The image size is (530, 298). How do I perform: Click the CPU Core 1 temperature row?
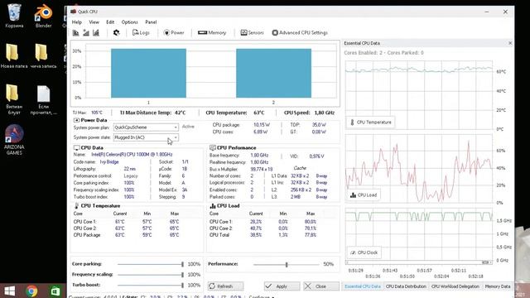pyautogui.click(x=127, y=222)
